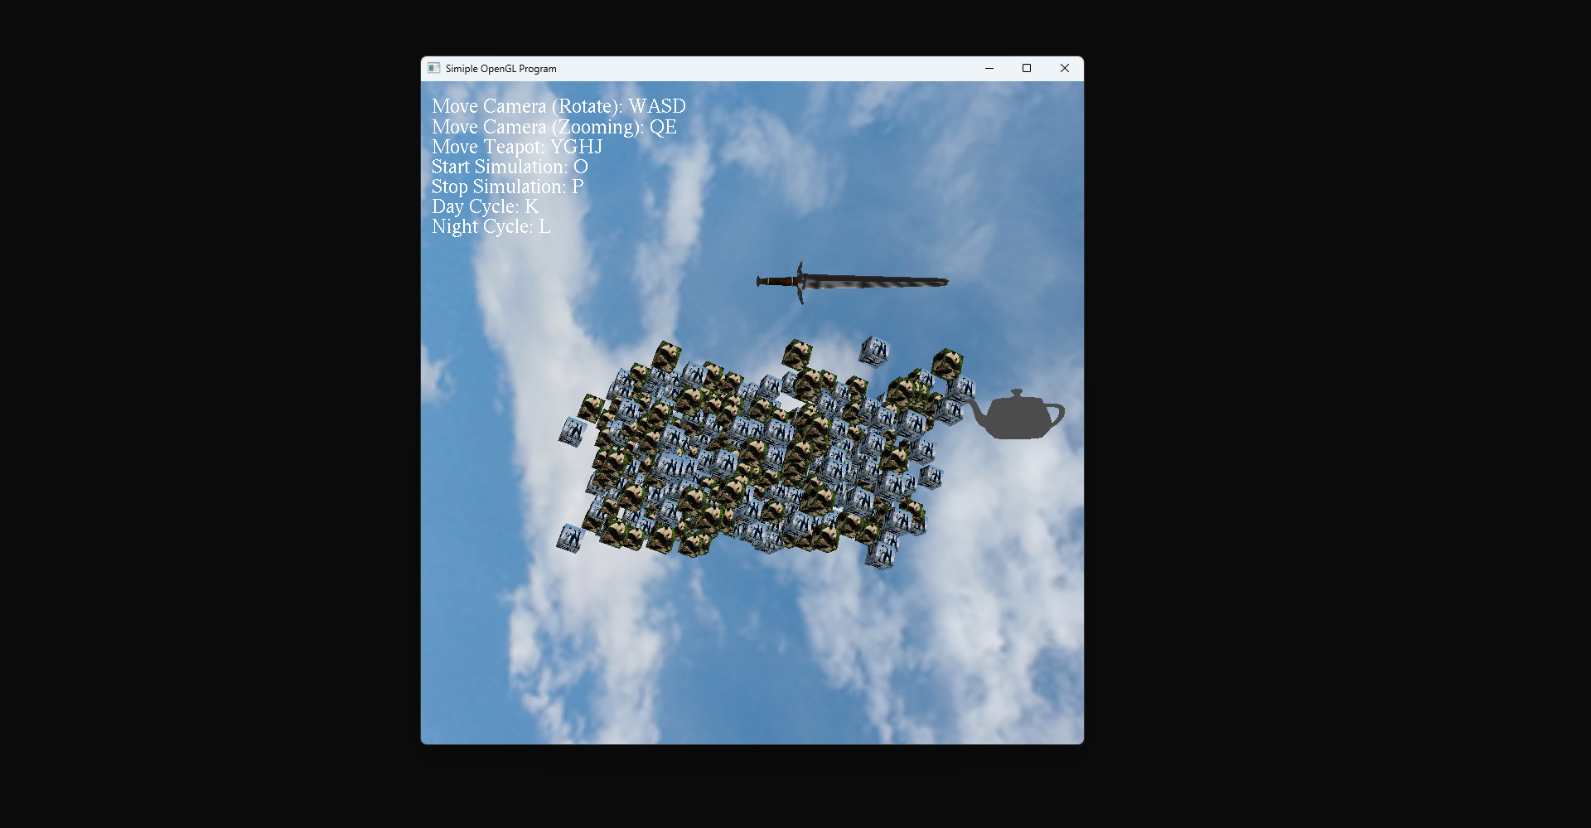Click the lone cube at cluster's bottom-left

tap(570, 538)
